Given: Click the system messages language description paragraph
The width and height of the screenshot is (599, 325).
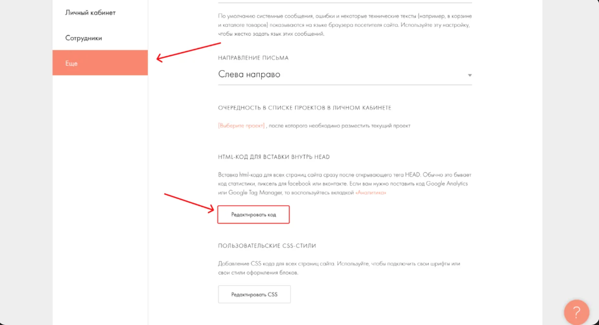Looking at the screenshot, I should pyautogui.click(x=345, y=25).
